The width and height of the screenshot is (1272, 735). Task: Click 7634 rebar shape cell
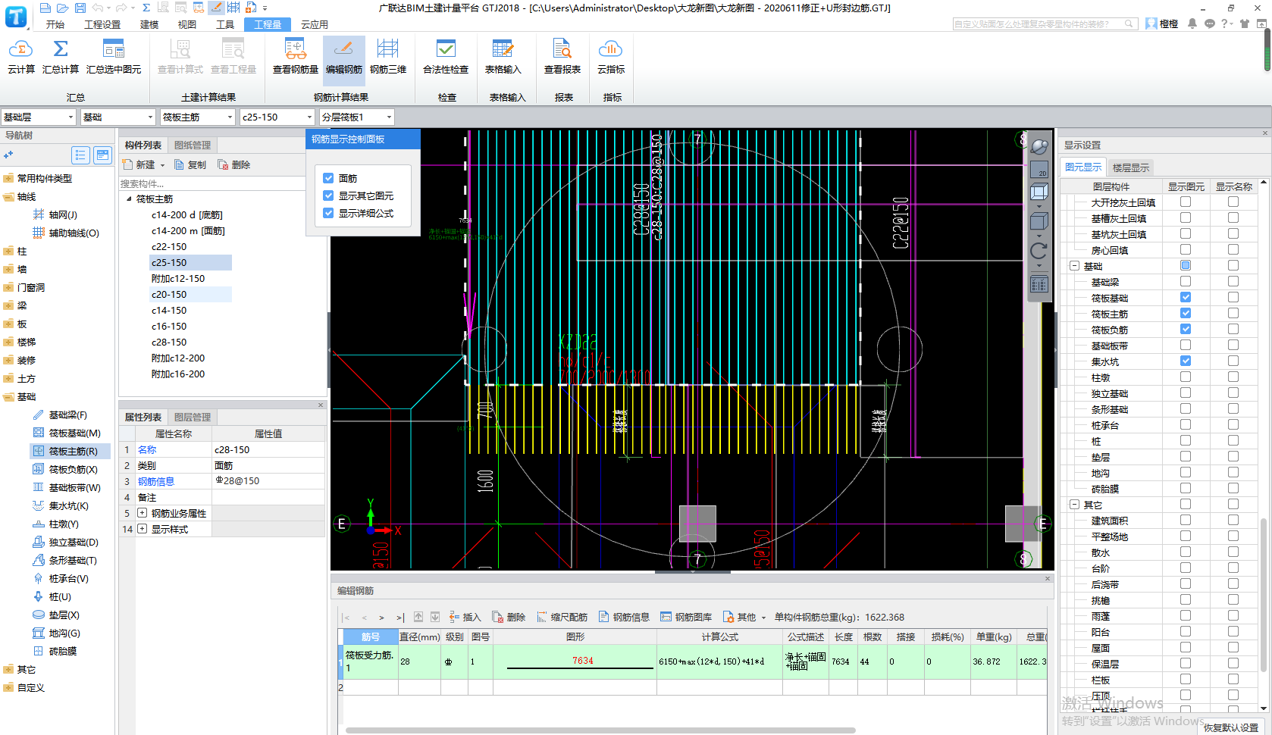pyautogui.click(x=575, y=661)
